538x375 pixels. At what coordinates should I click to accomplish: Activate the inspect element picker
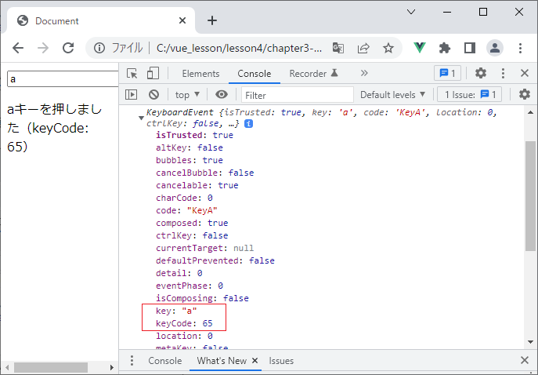132,73
